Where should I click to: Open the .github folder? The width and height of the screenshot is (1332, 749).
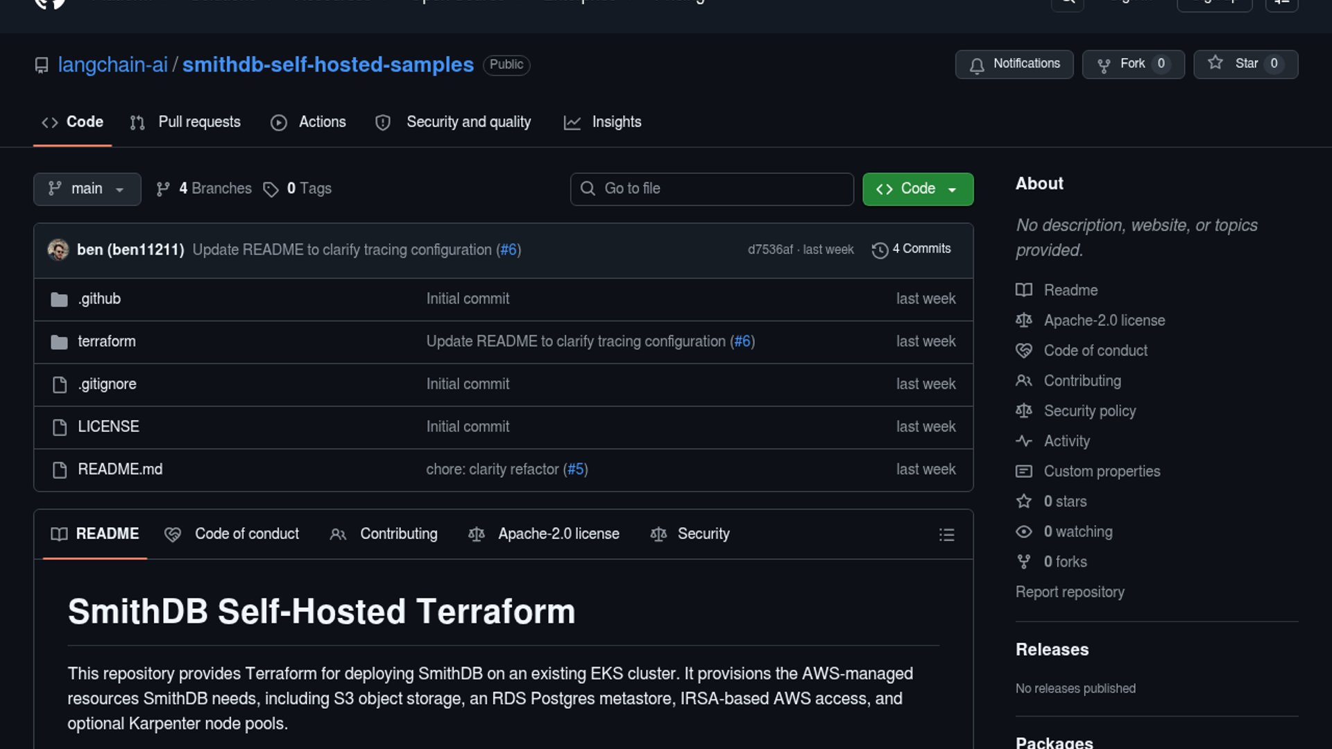coord(99,299)
